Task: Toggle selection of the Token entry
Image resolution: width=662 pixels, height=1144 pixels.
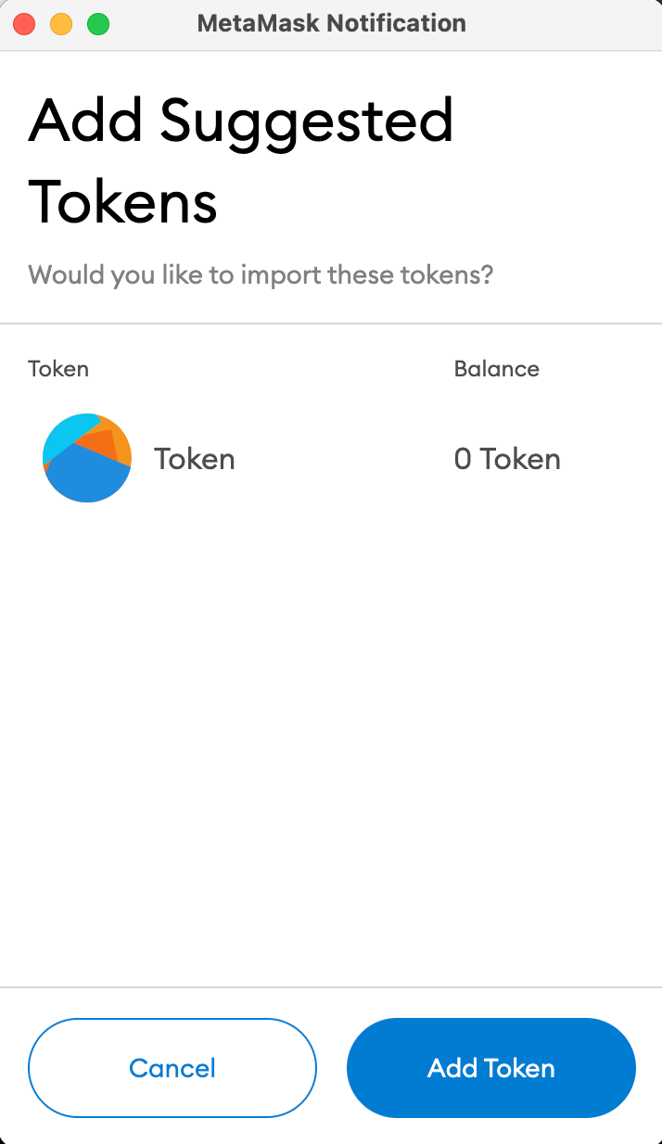Action: coord(195,458)
